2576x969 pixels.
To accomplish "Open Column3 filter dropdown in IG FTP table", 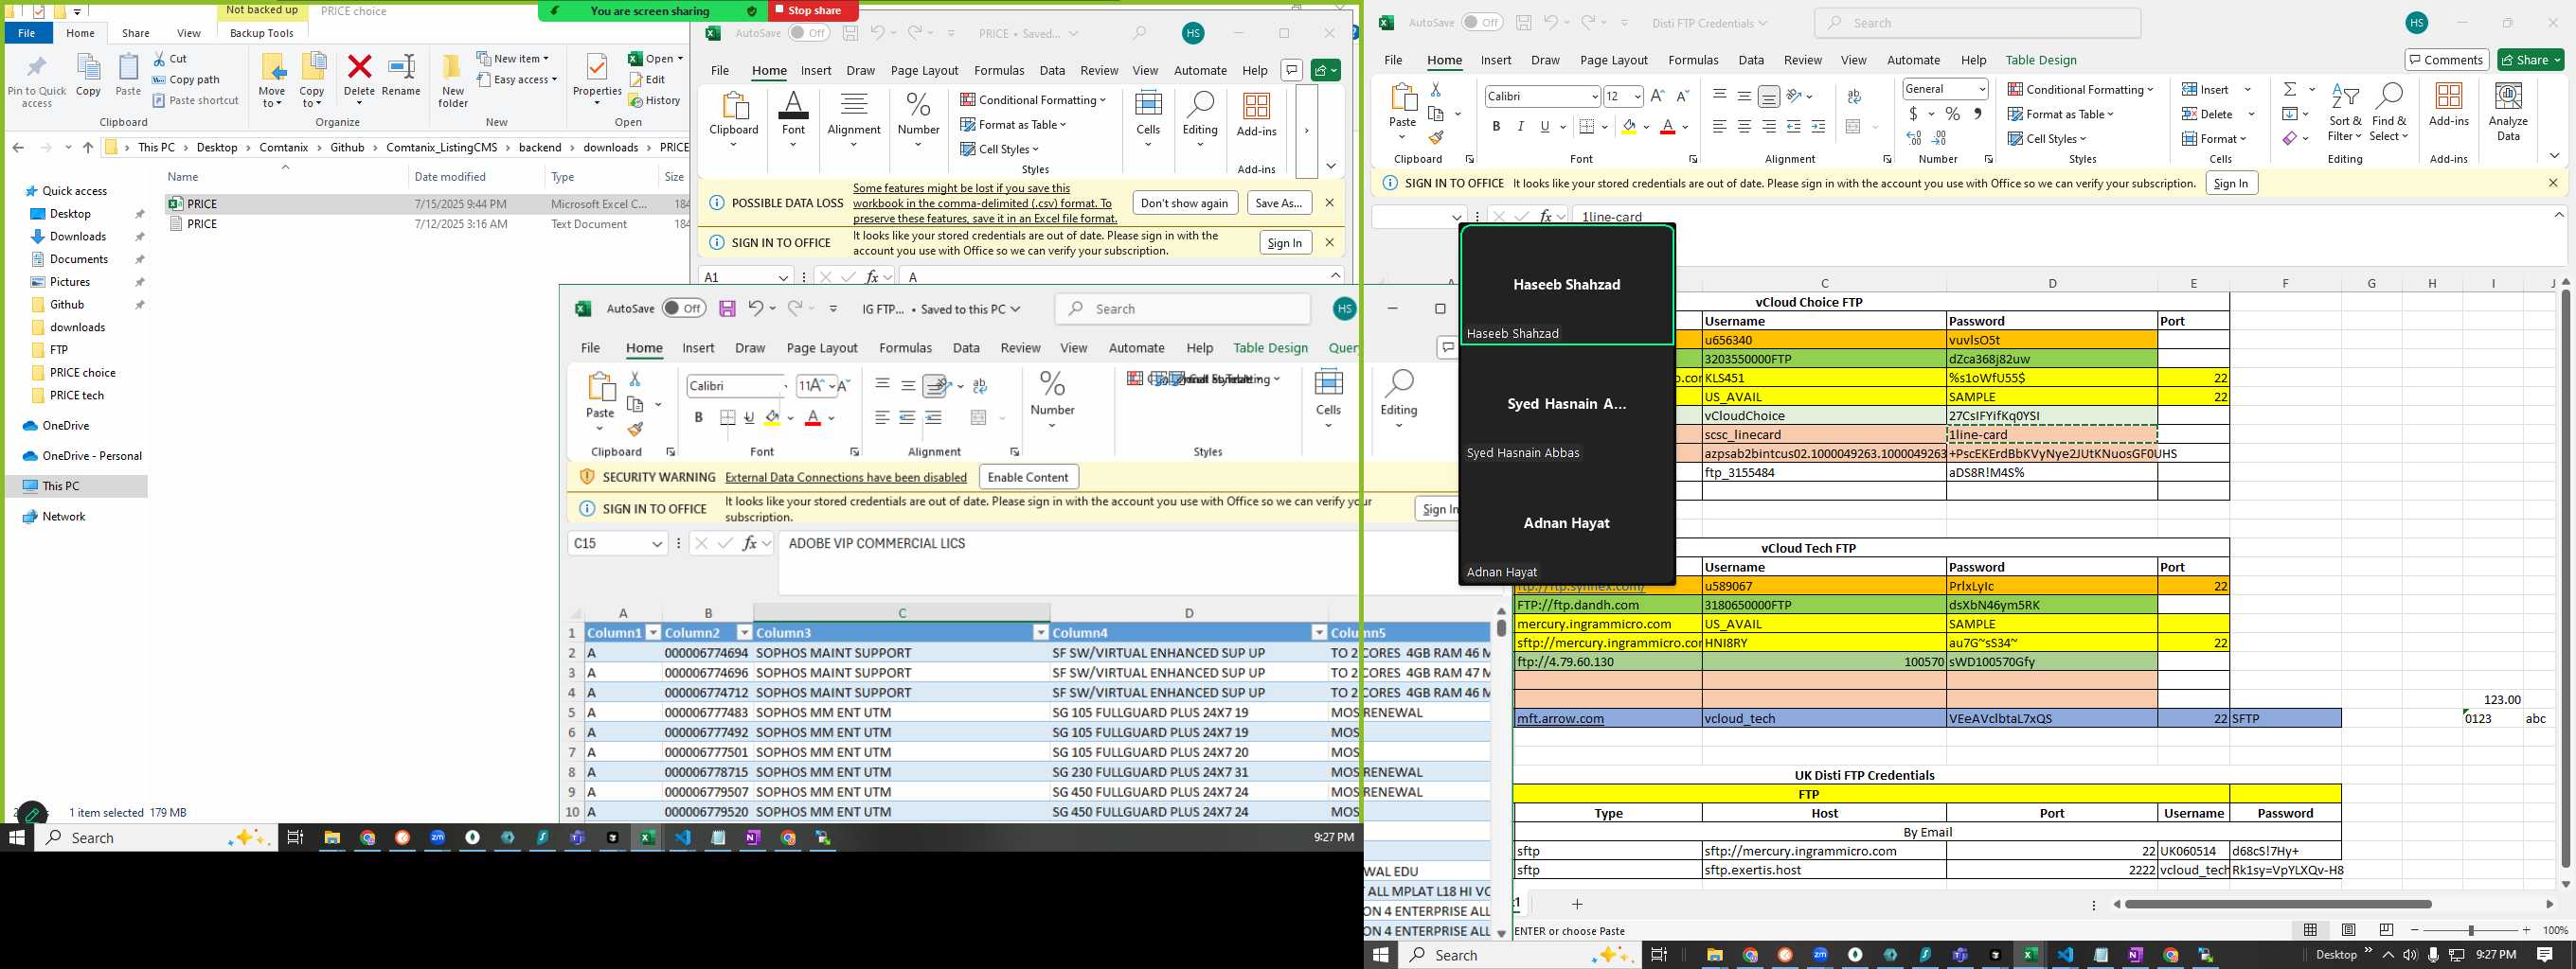I will pyautogui.click(x=1040, y=632).
